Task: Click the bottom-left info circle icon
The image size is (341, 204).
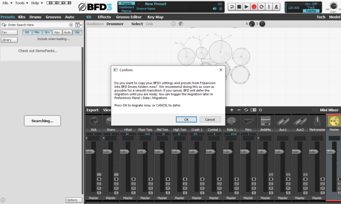Action: pos(3,200)
